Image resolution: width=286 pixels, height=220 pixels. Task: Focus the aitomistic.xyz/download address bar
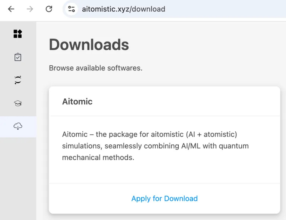tap(175, 9)
